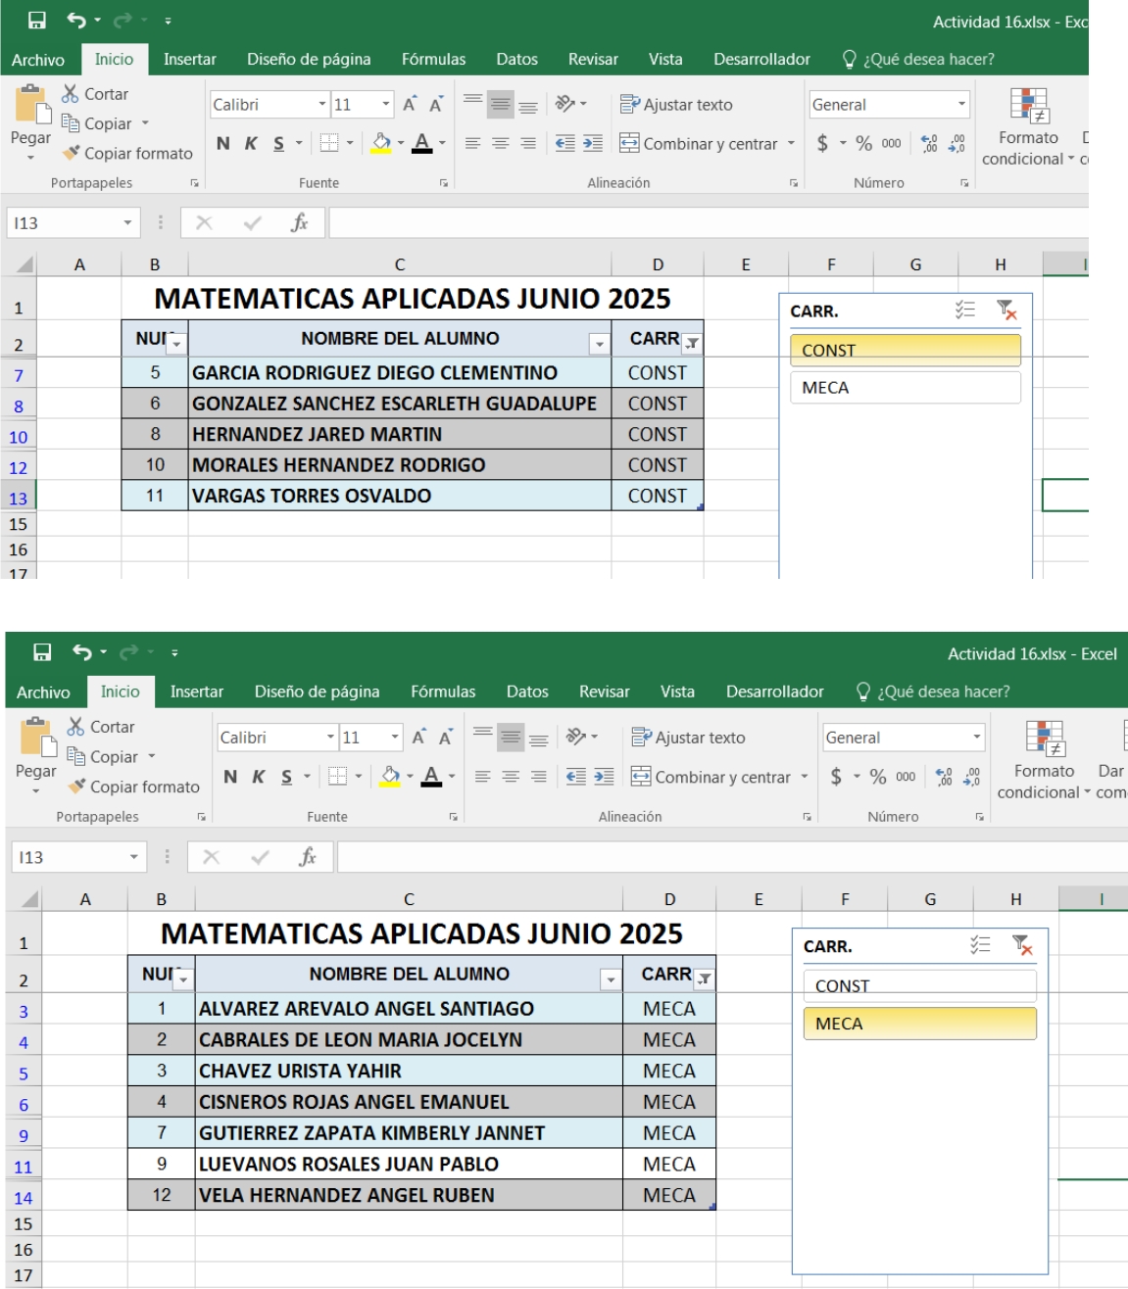Screen dimensions: 1128x1289
Task: Click Undo arrow in the upper Excel window
Action: click(76, 21)
